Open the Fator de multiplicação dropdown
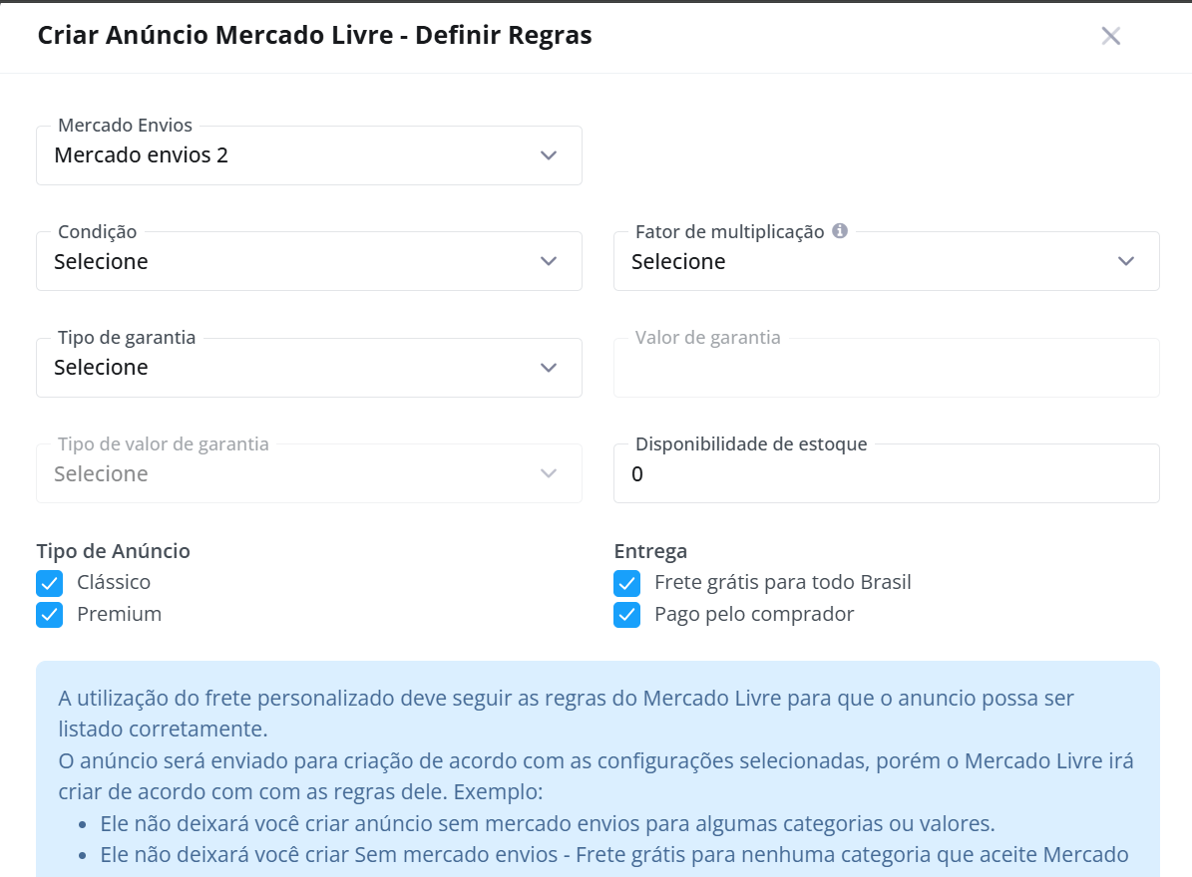The width and height of the screenshot is (1192, 877). (x=887, y=261)
